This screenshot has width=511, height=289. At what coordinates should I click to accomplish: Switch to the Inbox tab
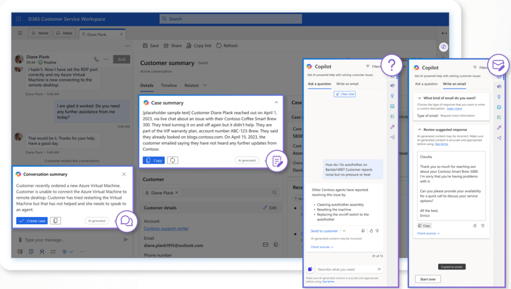(x=64, y=33)
